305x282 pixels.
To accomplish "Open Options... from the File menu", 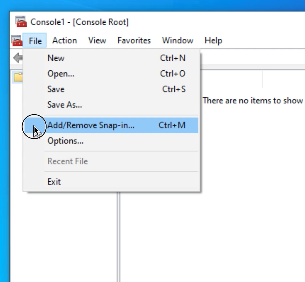I will (65, 141).
